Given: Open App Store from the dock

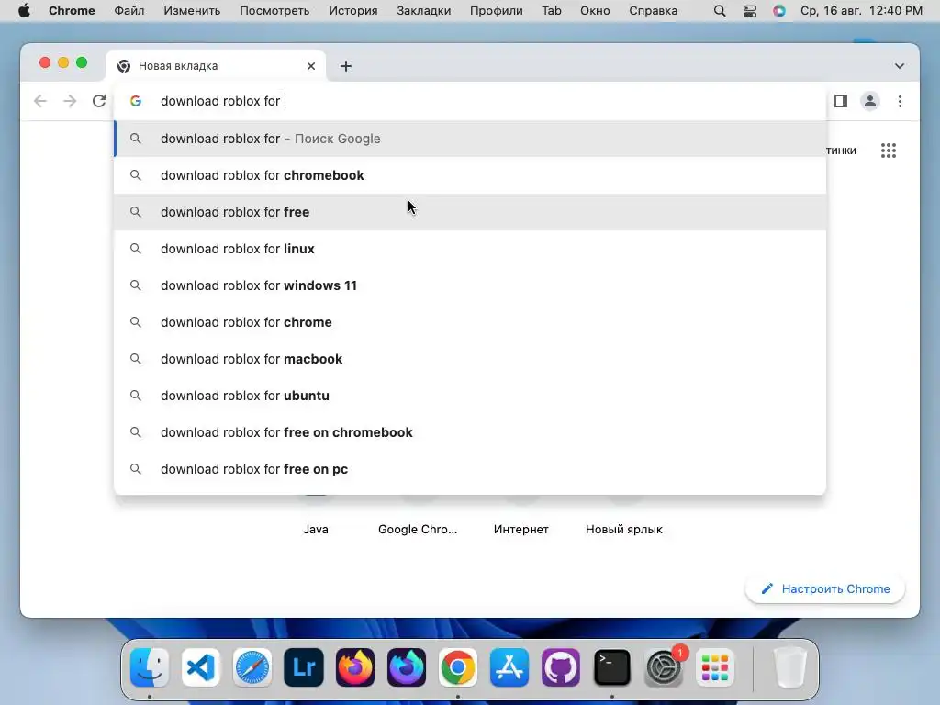Looking at the screenshot, I should pos(509,667).
